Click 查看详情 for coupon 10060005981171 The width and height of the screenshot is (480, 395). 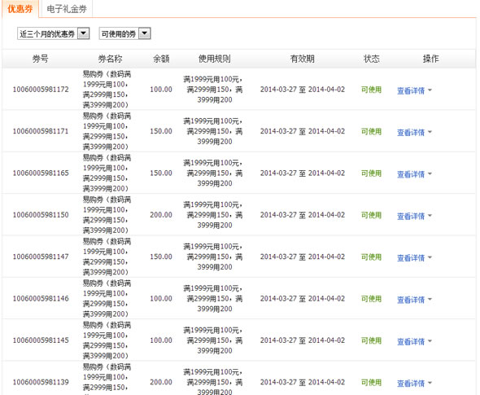pyautogui.click(x=411, y=133)
